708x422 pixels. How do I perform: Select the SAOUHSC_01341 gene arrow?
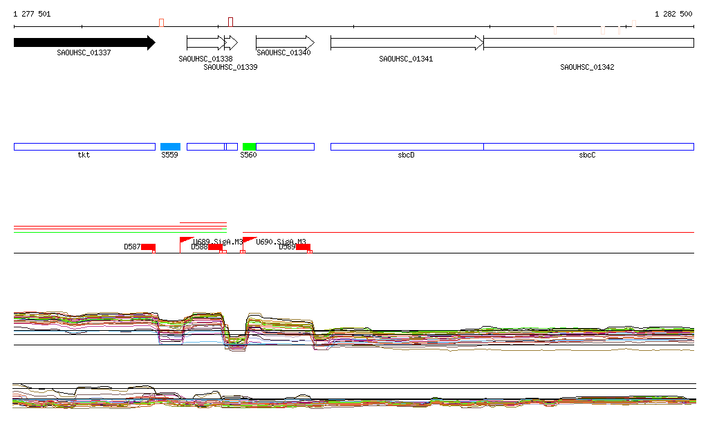point(406,43)
